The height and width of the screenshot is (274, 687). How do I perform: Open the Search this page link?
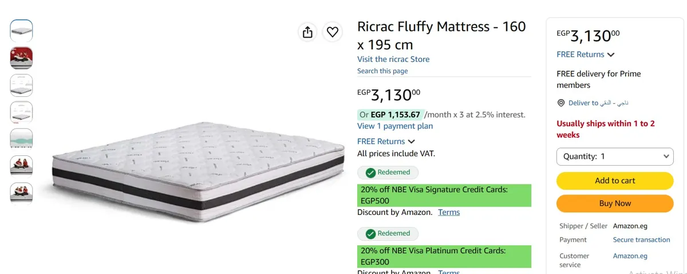[382, 71]
